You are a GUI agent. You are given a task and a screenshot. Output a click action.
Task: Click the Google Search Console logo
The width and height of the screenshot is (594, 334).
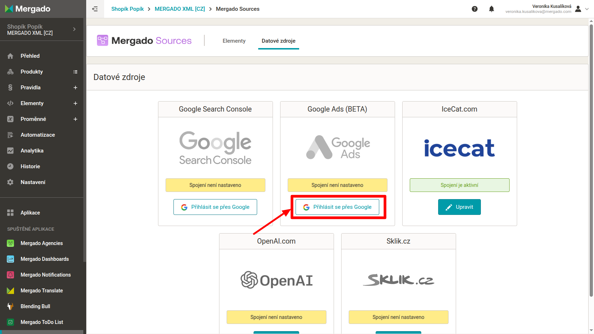[215, 148]
